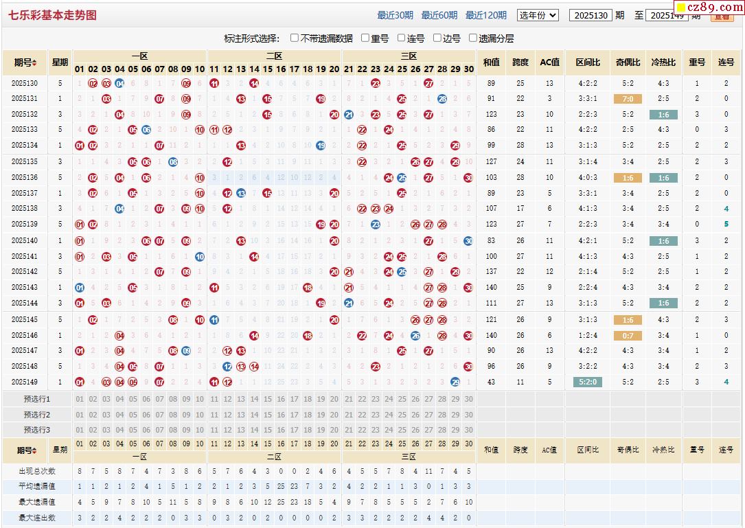
Task: Click red ball 23 in row 2025130
Action: click(376, 84)
